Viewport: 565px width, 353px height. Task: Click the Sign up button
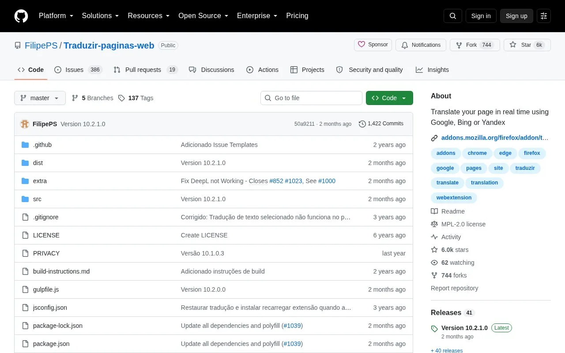[x=516, y=16]
